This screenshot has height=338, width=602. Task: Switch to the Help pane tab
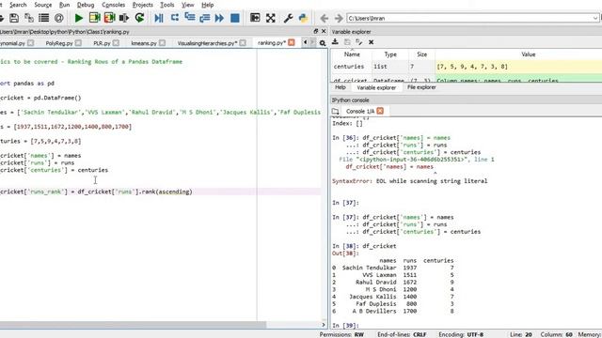pos(341,87)
